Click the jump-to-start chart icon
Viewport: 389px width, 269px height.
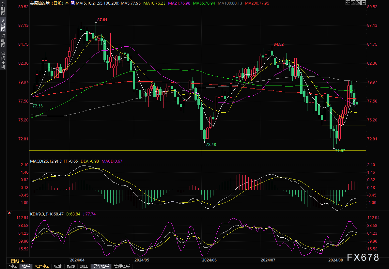[353, 3]
